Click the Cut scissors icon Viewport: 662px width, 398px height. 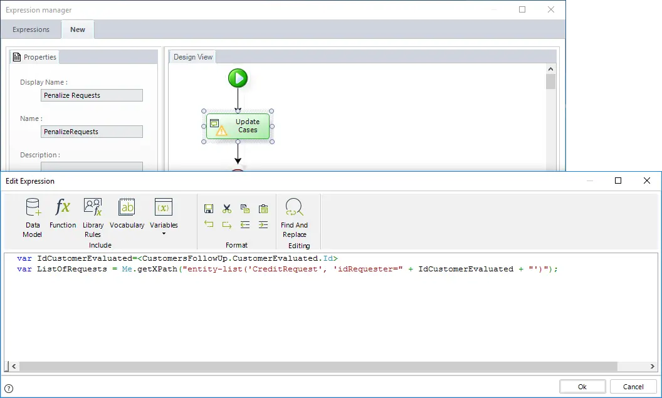(227, 209)
